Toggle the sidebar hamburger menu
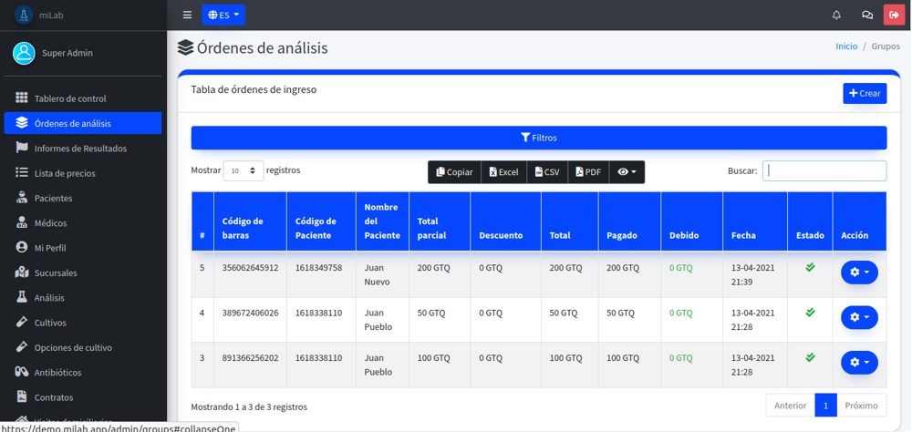 187,15
